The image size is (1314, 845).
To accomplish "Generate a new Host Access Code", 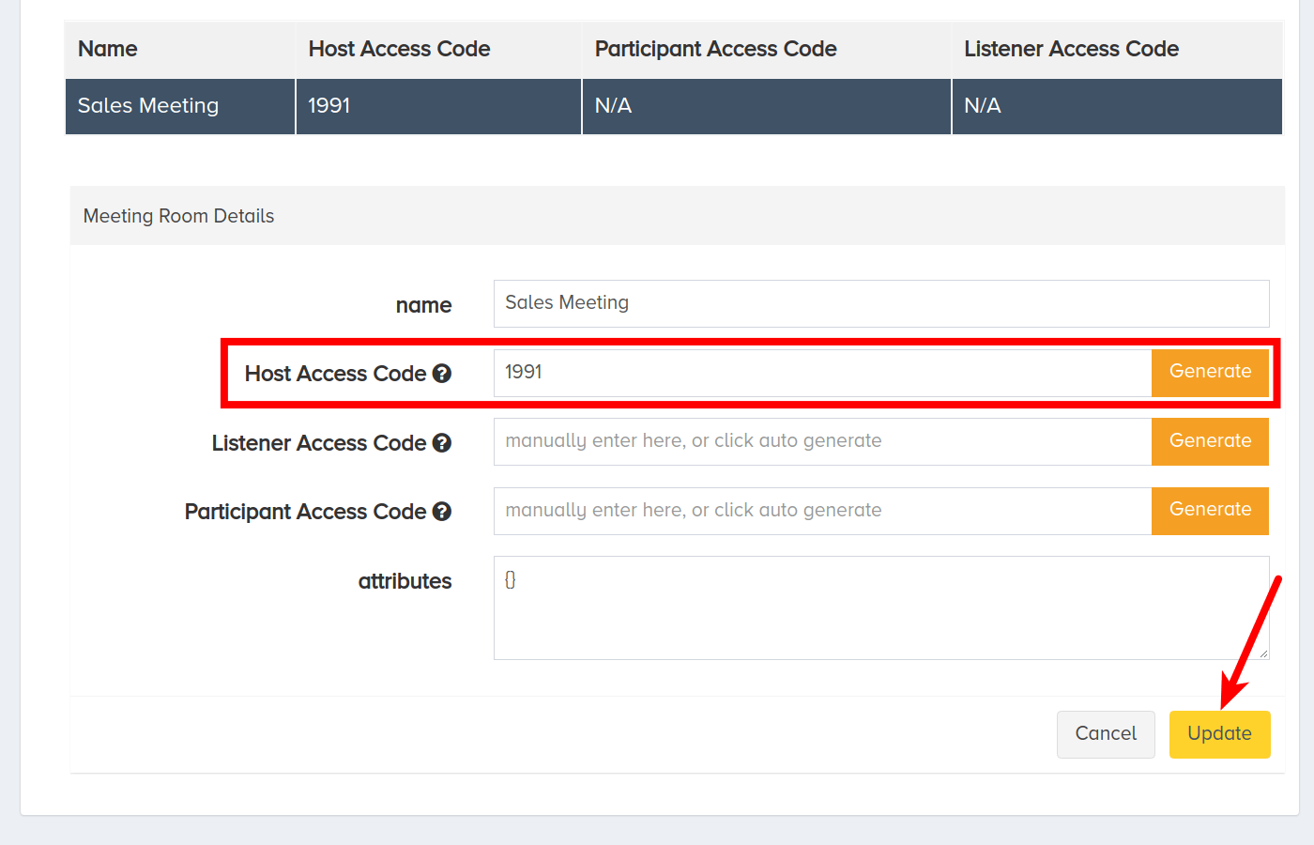I will click(1210, 372).
